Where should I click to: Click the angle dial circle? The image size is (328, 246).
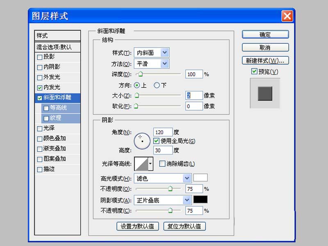142,141
